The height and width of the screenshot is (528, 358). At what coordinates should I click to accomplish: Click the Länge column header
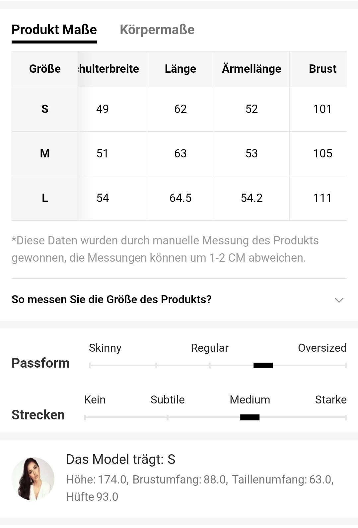click(x=180, y=69)
